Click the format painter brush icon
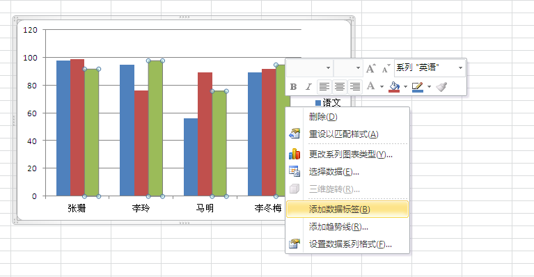 click(x=441, y=87)
